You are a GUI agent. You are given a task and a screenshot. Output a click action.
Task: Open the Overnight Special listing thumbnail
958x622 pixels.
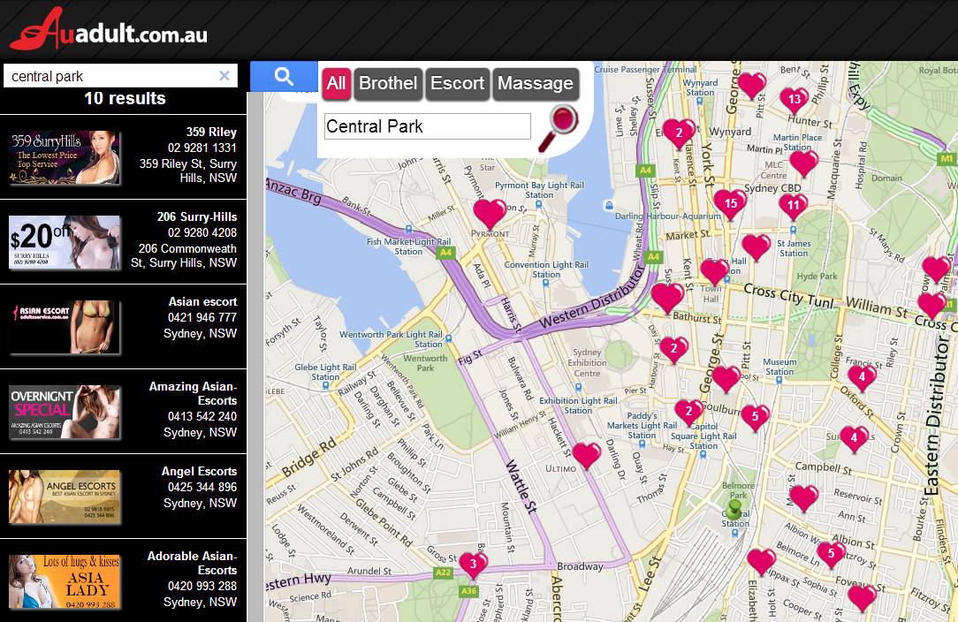(x=65, y=412)
